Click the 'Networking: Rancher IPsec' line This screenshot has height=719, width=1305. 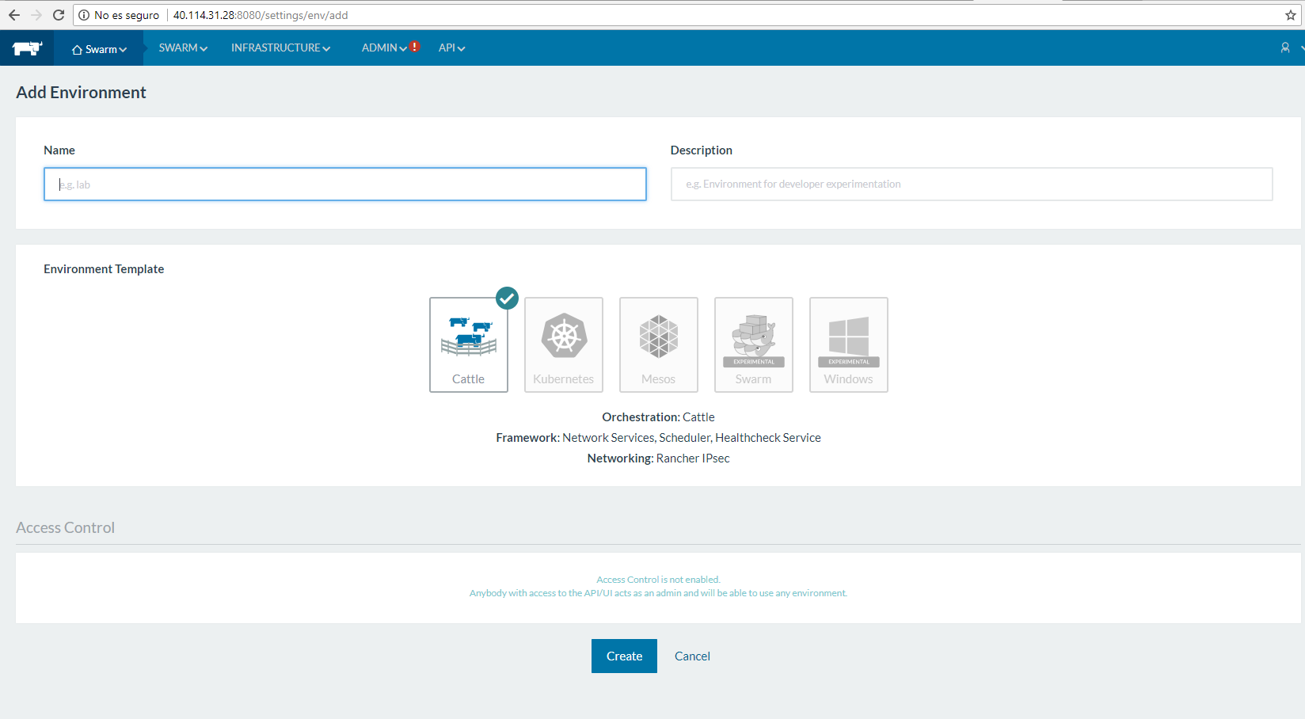coord(658,458)
